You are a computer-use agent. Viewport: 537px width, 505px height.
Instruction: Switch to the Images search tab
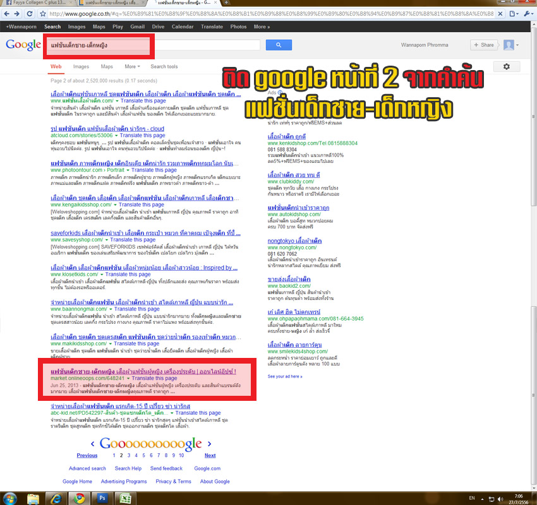(x=81, y=66)
